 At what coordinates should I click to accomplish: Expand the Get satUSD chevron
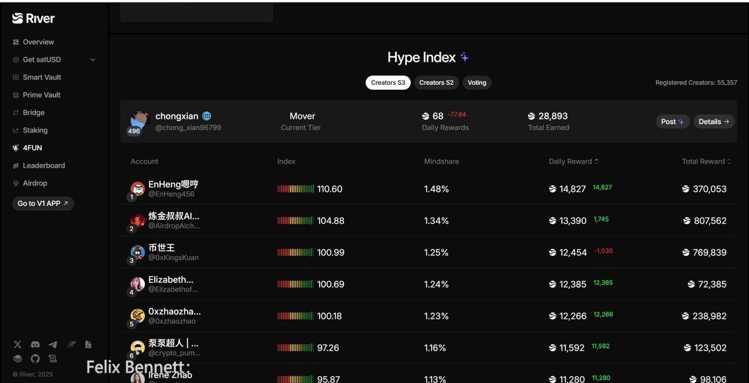[x=93, y=60]
